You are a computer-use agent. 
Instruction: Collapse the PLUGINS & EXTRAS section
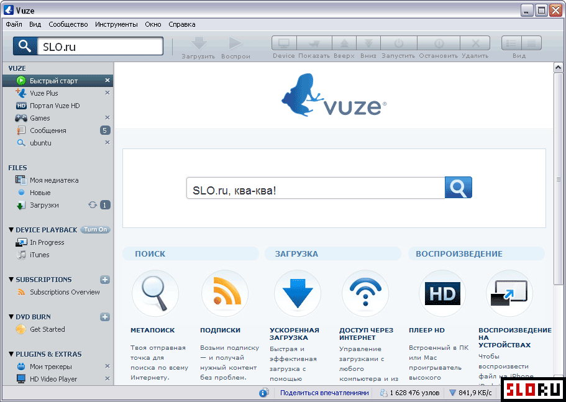(11, 354)
